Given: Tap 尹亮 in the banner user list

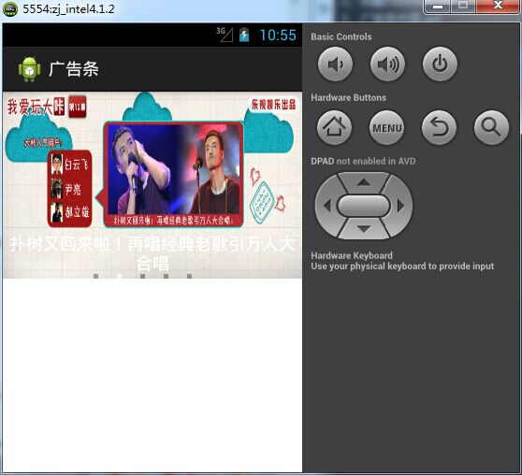Looking at the screenshot, I should [x=66, y=188].
